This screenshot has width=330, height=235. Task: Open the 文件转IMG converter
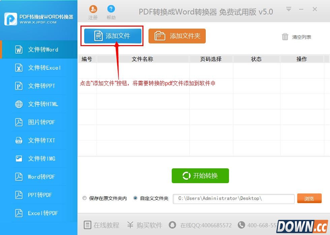39,159
